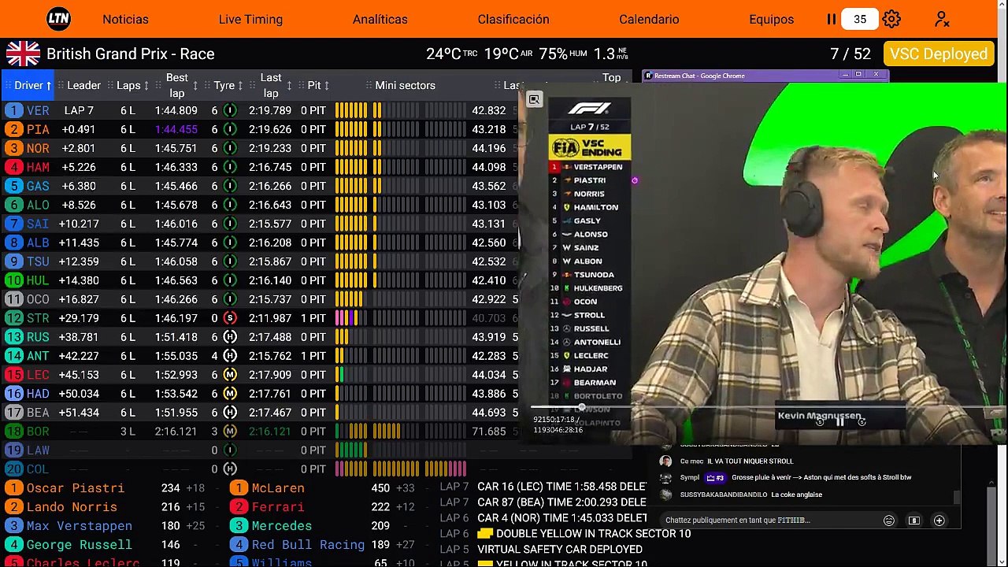
Task: Click the British flag icon
Action: coord(23,54)
